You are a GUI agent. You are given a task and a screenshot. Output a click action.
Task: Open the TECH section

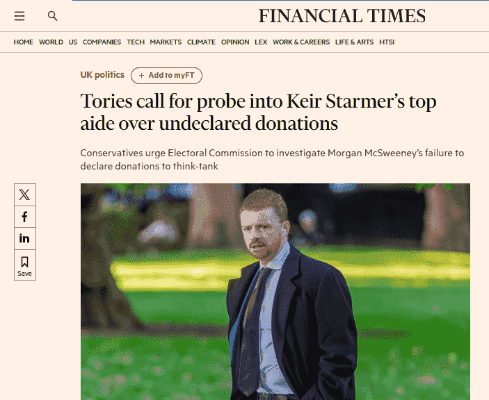point(136,42)
